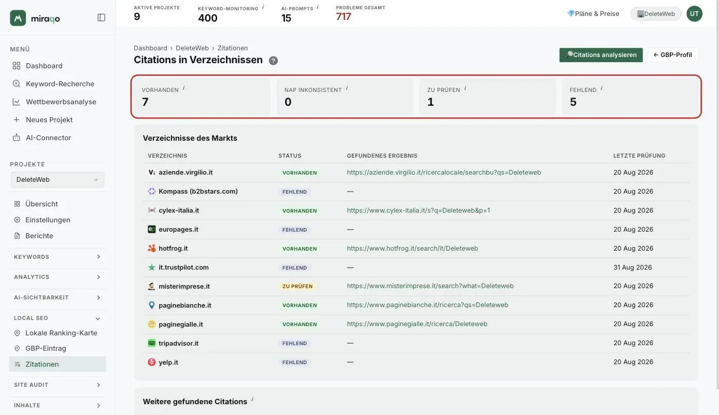The width and height of the screenshot is (719, 415).
Task: Click the info icon beside NAP Inkonsistent
Action: pos(347,88)
